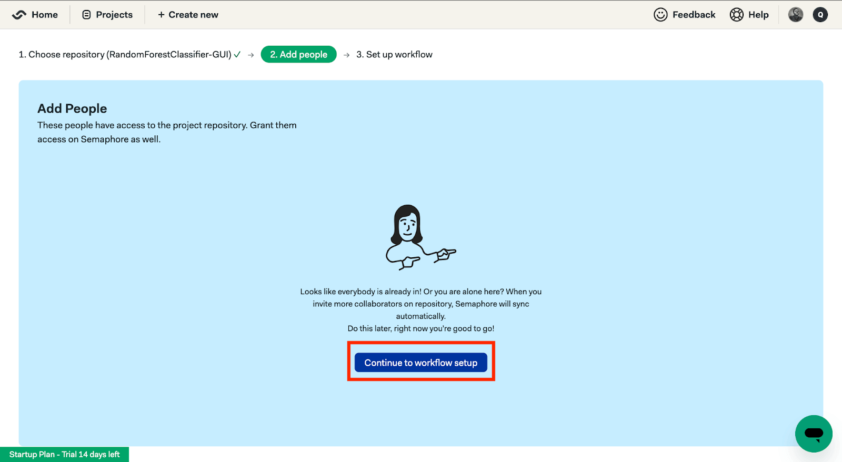Click the Feedback smiley face icon
The image size is (842, 462).
point(660,15)
